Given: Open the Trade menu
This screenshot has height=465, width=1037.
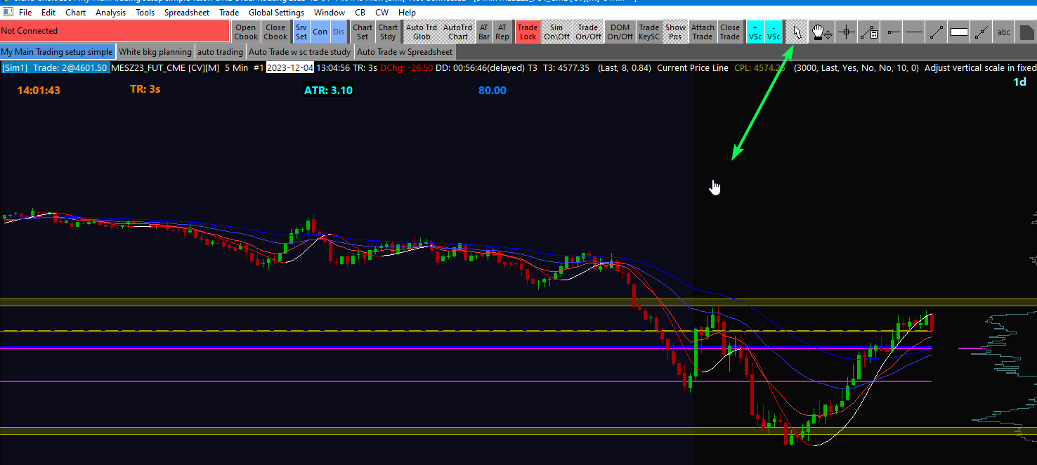Looking at the screenshot, I should (x=229, y=12).
